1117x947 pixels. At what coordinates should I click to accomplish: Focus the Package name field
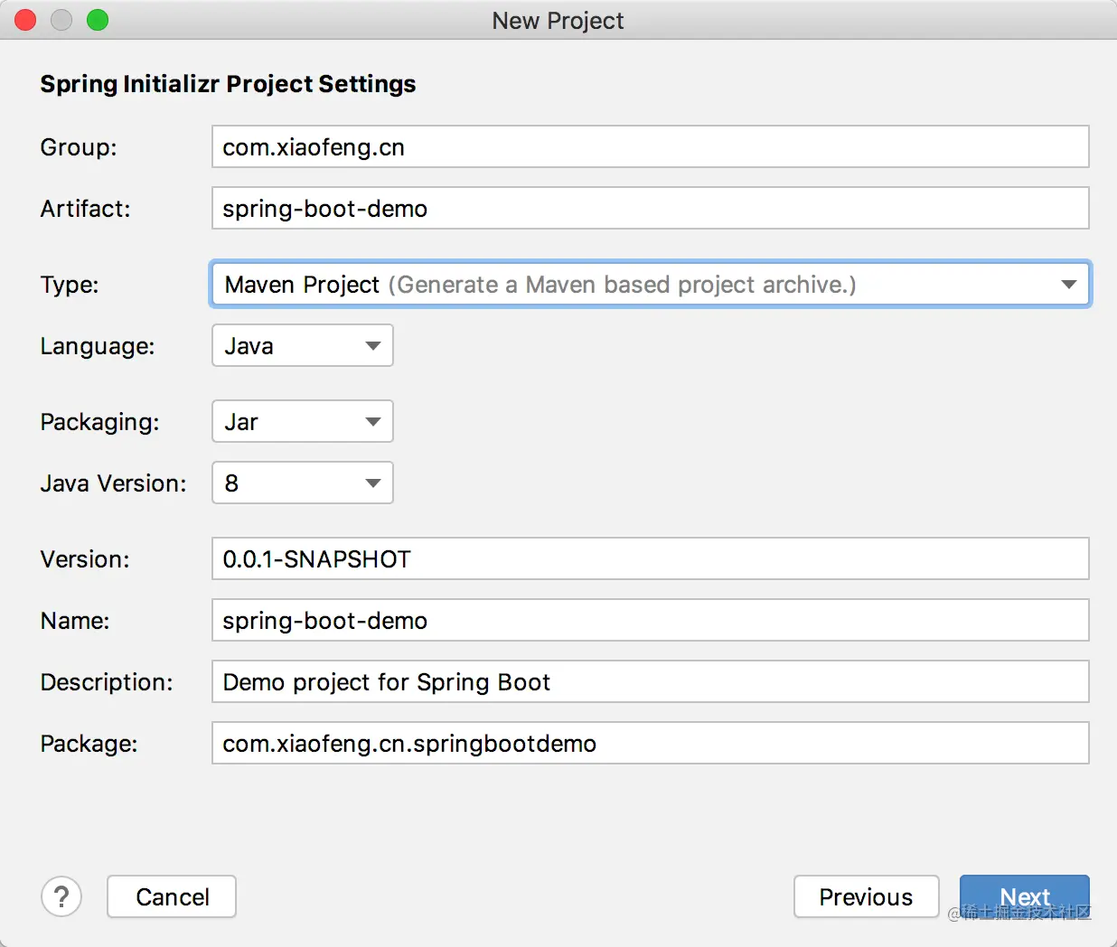click(650, 744)
